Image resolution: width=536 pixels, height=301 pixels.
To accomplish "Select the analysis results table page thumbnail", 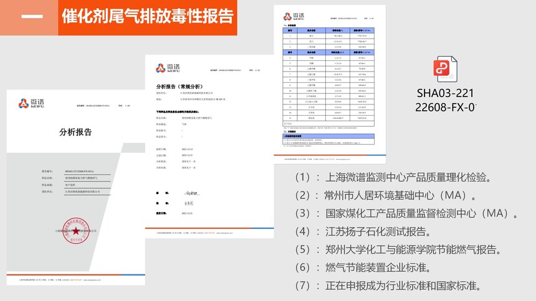I will coord(330,85).
